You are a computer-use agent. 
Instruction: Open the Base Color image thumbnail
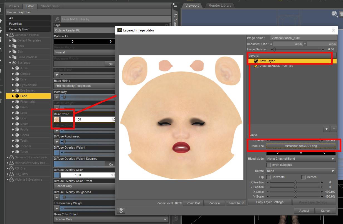point(57,119)
